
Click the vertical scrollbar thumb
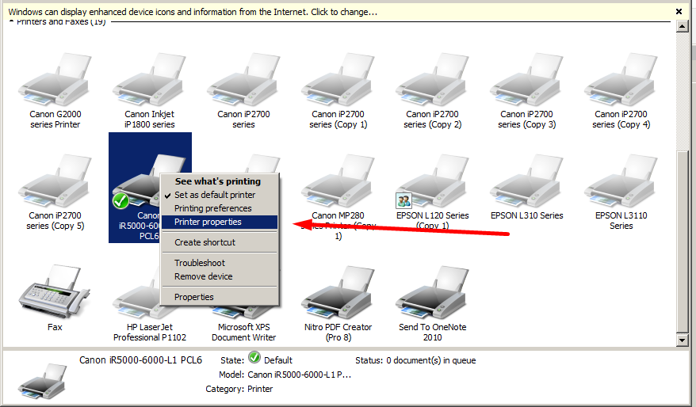(x=683, y=242)
